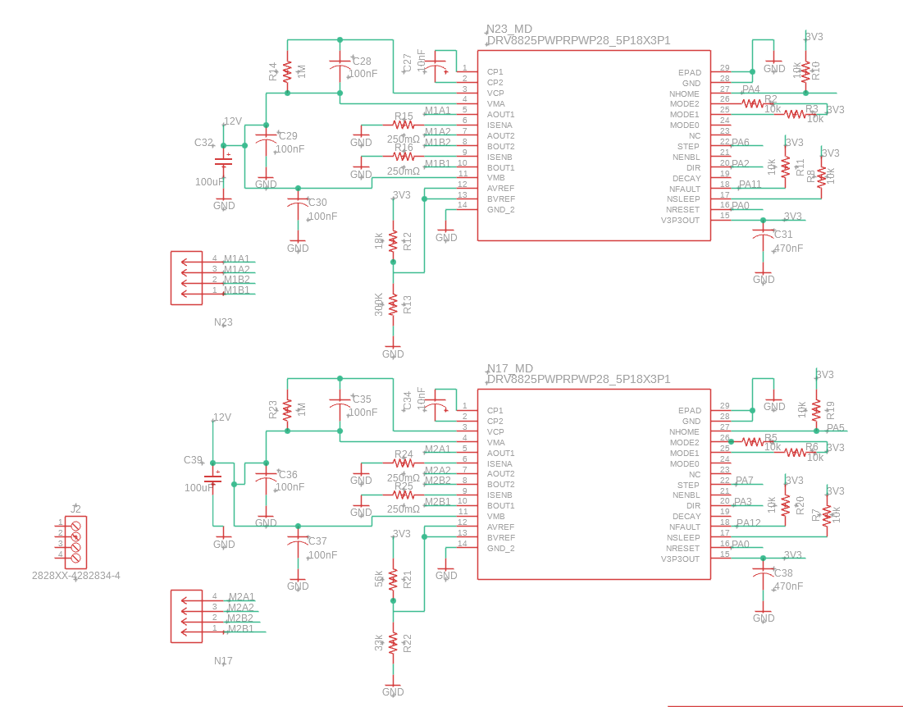Select the 12V supply label near C32
903x707 pixels.
(x=231, y=121)
